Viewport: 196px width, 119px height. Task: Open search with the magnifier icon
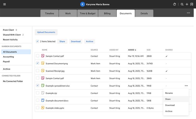(x=182, y=4)
